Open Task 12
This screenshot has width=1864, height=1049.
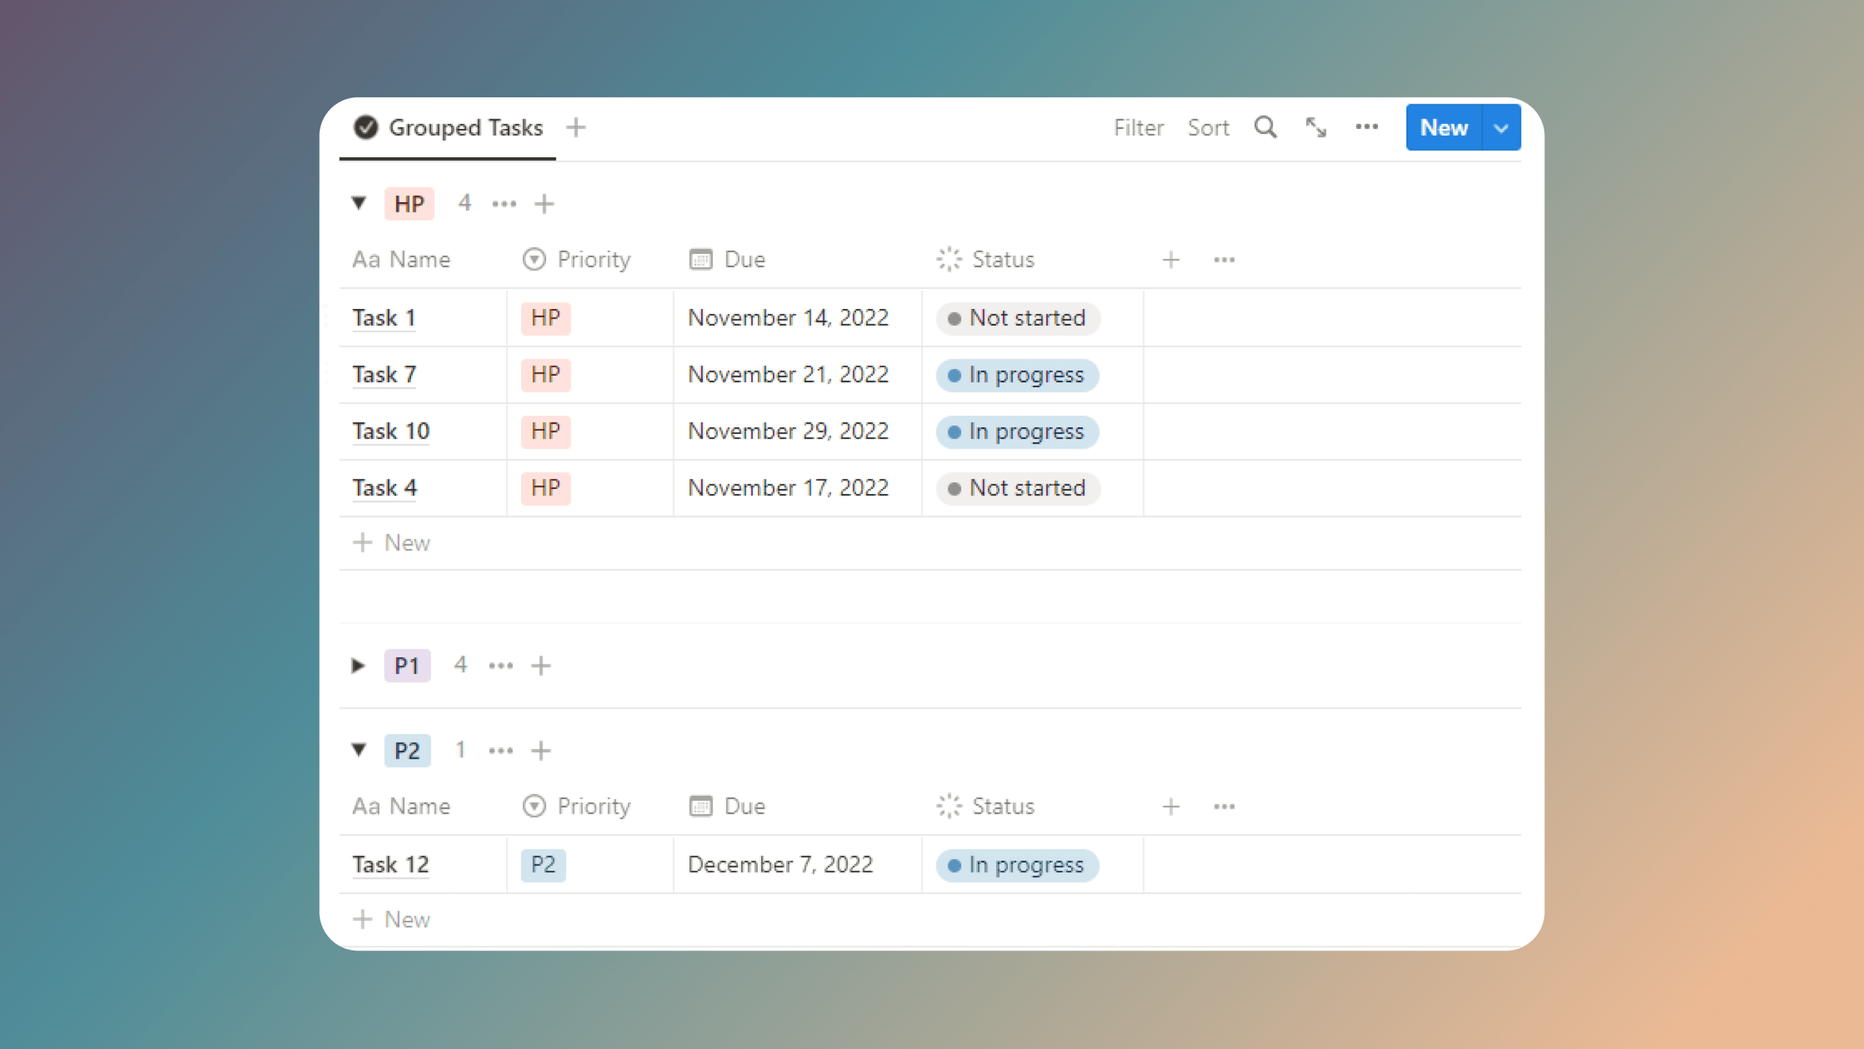(390, 865)
